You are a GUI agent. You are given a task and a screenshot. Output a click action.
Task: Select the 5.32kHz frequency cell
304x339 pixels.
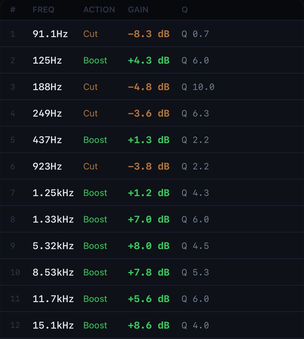coord(53,246)
